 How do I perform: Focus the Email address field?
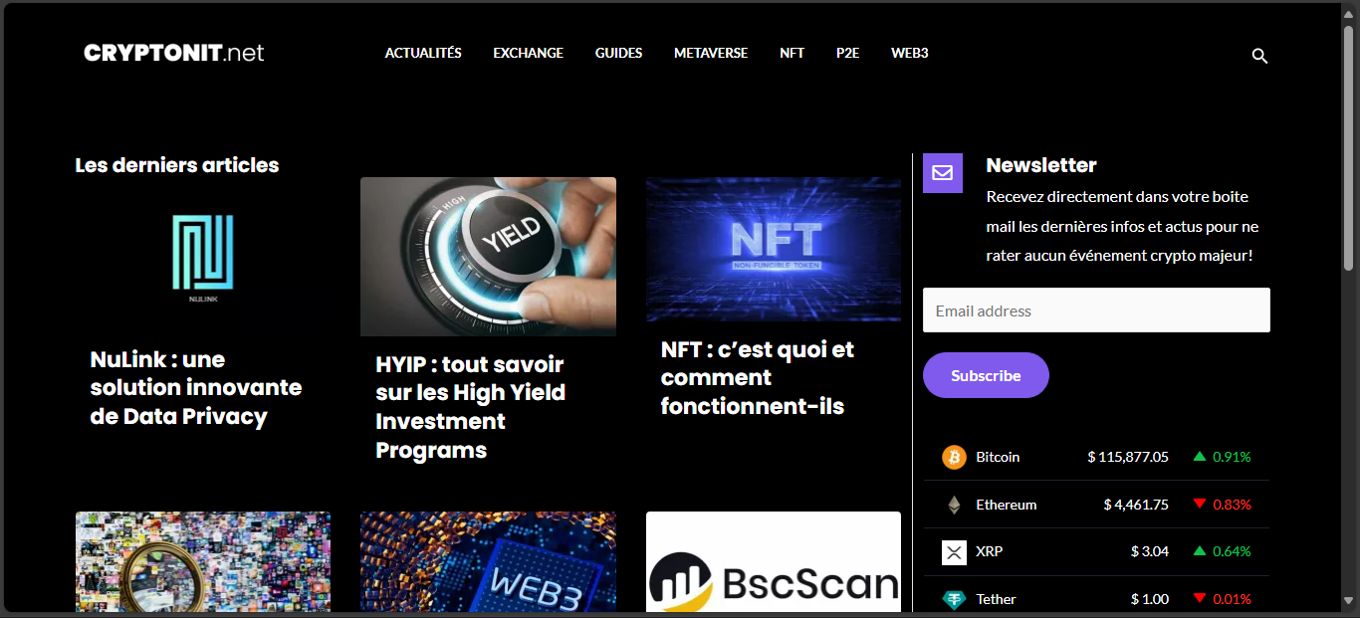tap(1096, 310)
